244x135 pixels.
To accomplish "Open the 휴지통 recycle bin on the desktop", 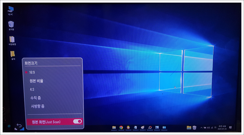I will pyautogui.click(x=11, y=26).
